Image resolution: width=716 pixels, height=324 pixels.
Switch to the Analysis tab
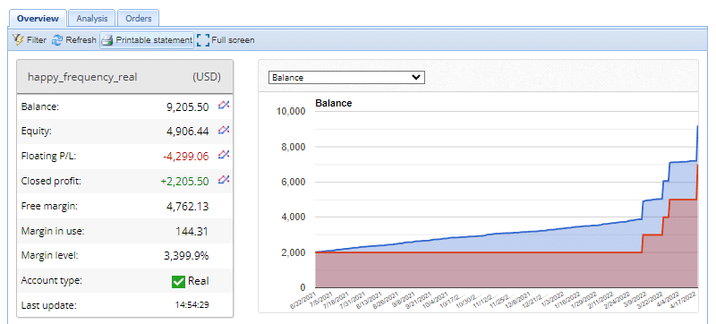pos(92,19)
